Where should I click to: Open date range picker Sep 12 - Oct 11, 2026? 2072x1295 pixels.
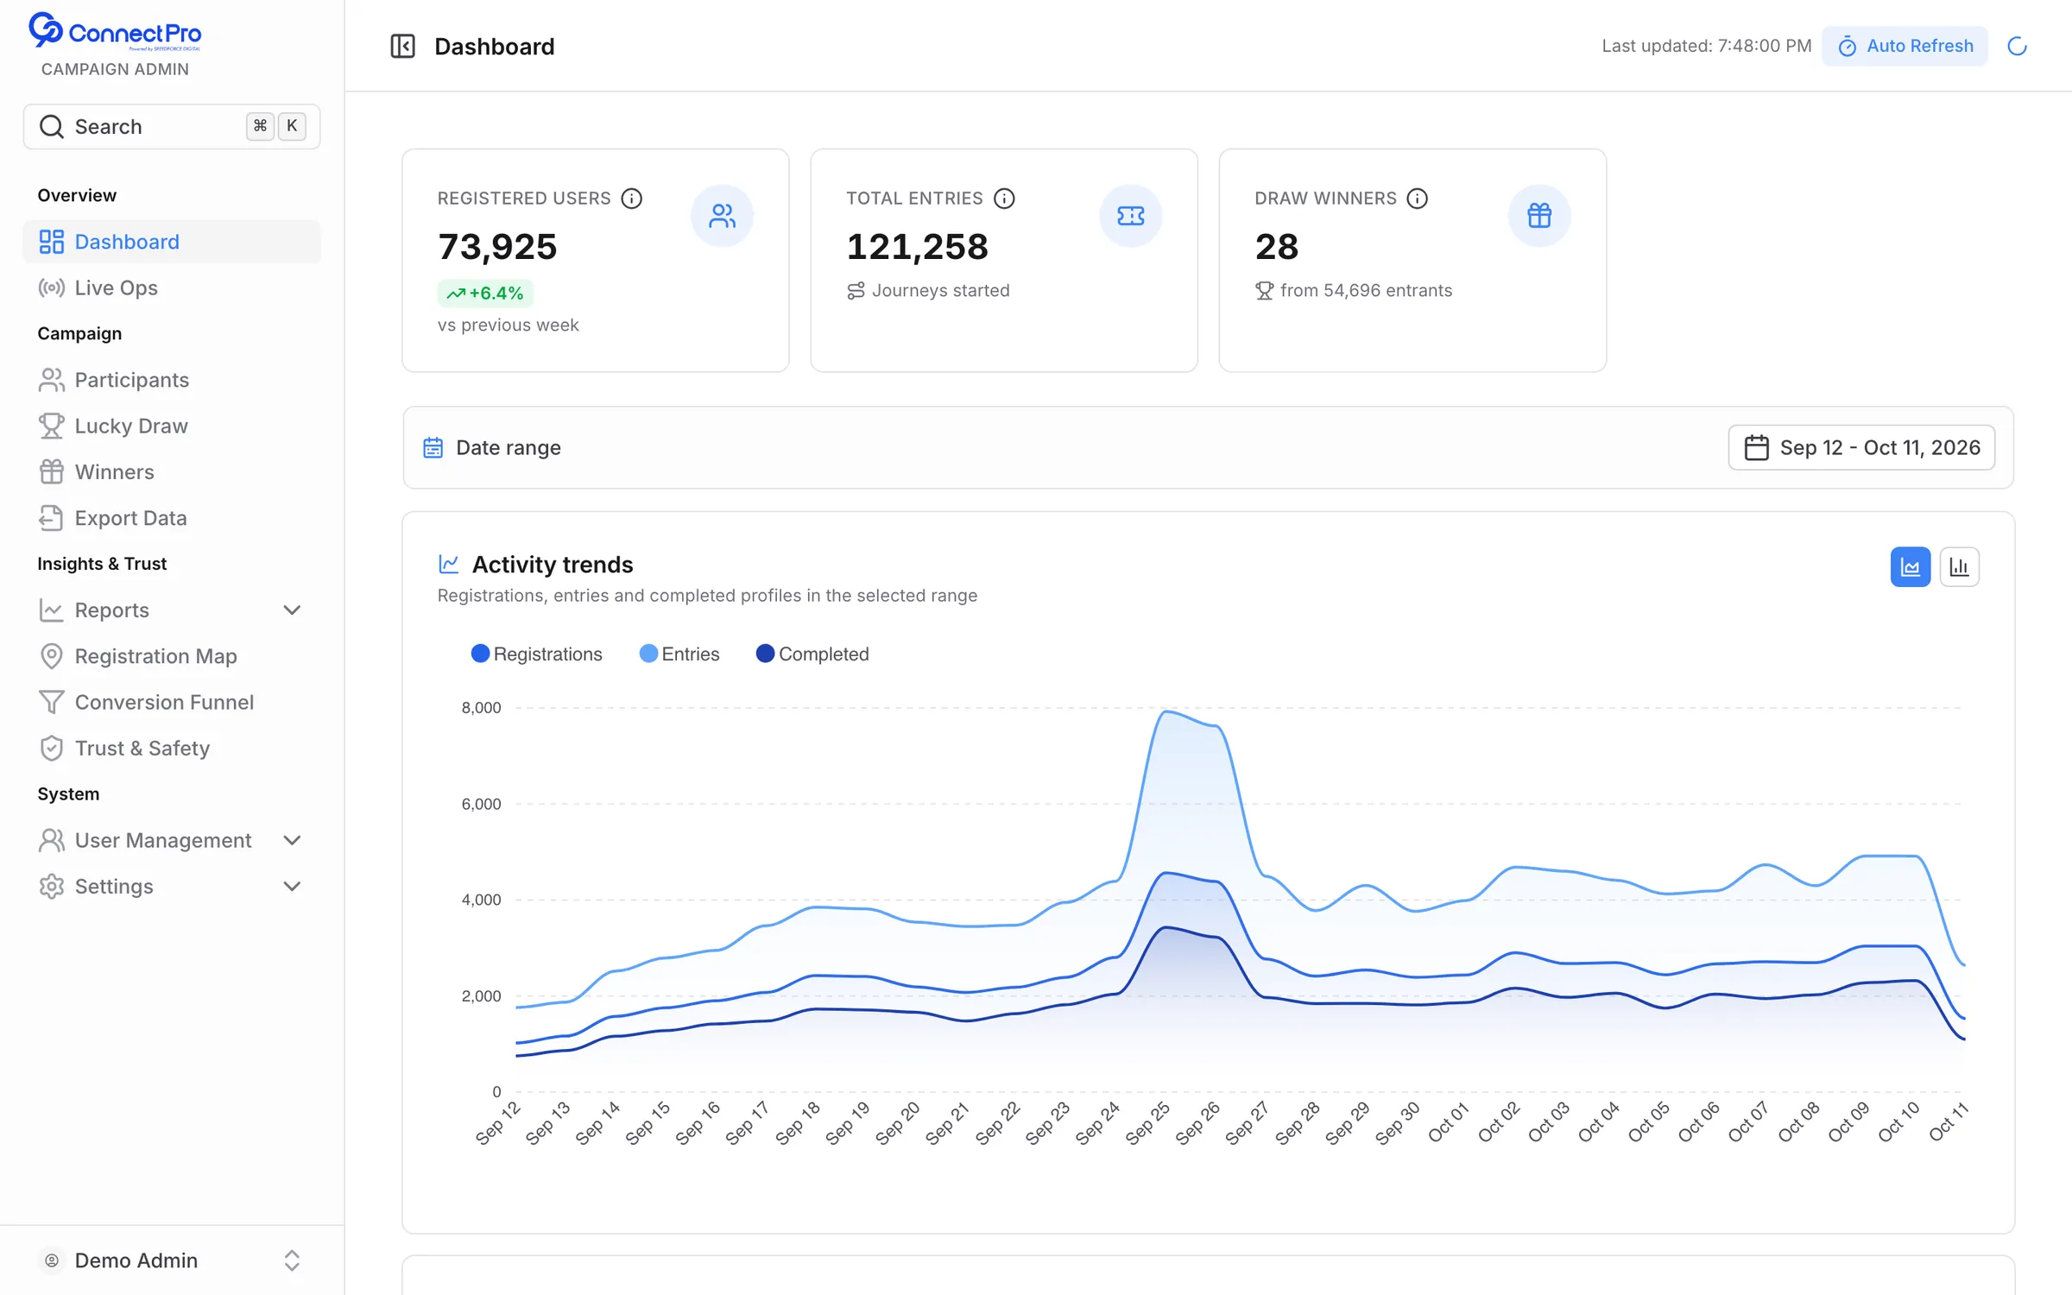click(1861, 447)
